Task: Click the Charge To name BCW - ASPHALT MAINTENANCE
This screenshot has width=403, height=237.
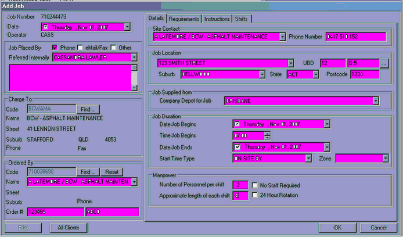Action: [x=65, y=119]
